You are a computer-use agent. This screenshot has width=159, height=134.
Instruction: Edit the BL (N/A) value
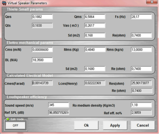point(42,60)
